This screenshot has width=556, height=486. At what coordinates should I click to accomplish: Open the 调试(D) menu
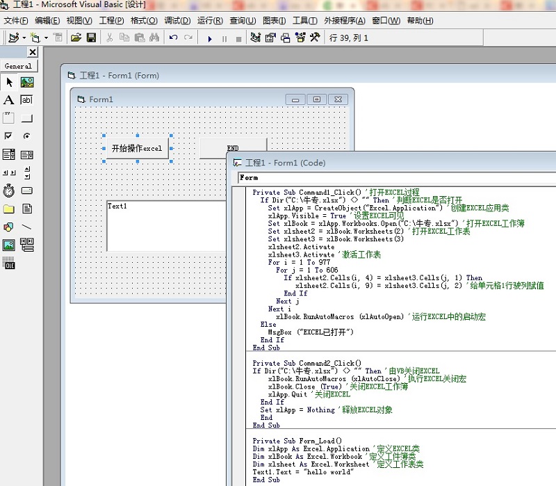tap(177, 21)
